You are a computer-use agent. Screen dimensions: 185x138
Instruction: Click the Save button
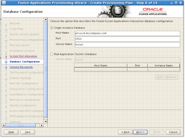28,132
